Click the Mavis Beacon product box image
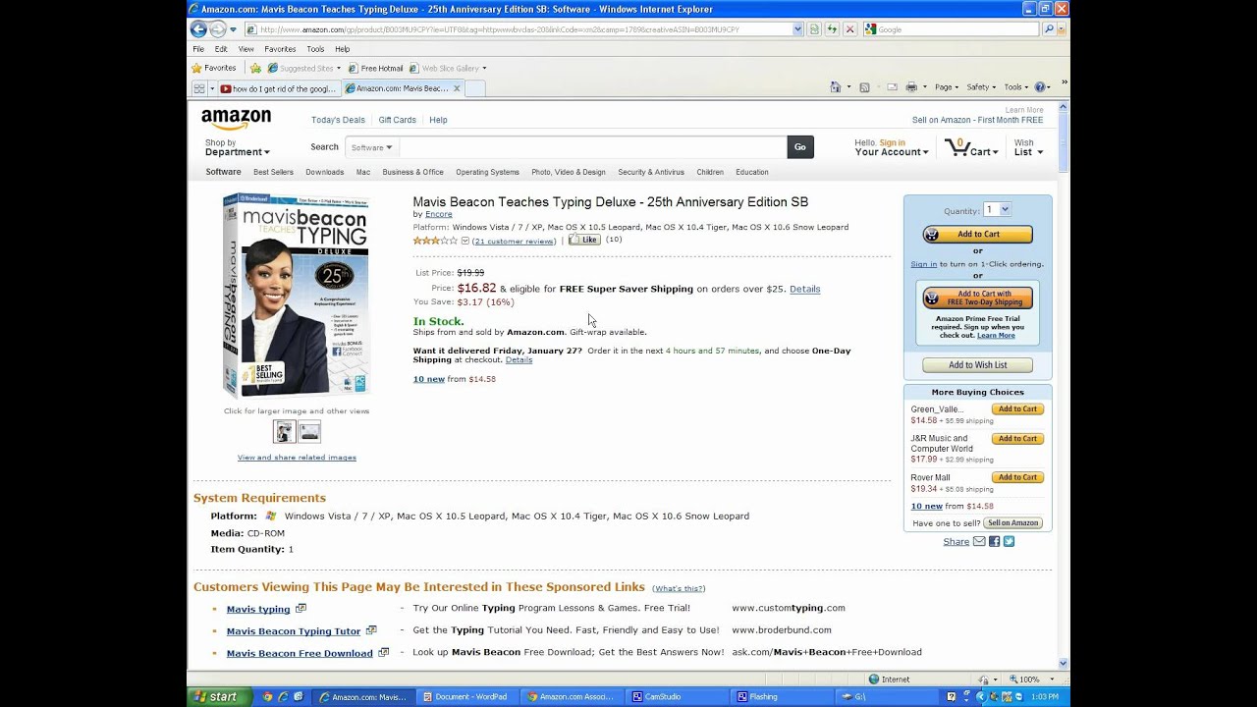This screenshot has height=707, width=1257. click(296, 295)
